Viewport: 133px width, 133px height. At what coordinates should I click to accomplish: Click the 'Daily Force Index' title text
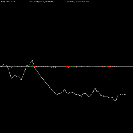point(8,2)
